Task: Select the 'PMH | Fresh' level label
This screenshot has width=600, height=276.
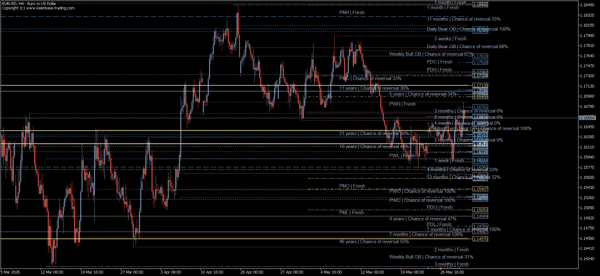Action: 352,13
